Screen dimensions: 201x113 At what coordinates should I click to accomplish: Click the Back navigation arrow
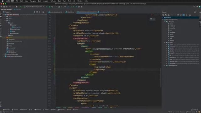(x=10, y=7)
